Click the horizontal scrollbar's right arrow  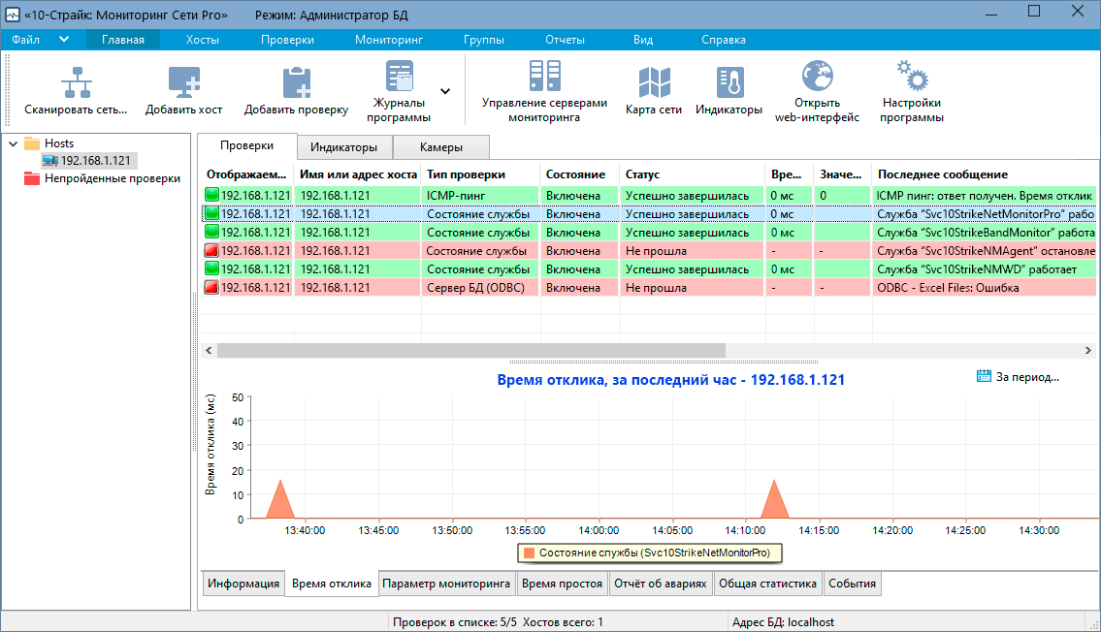click(1088, 350)
